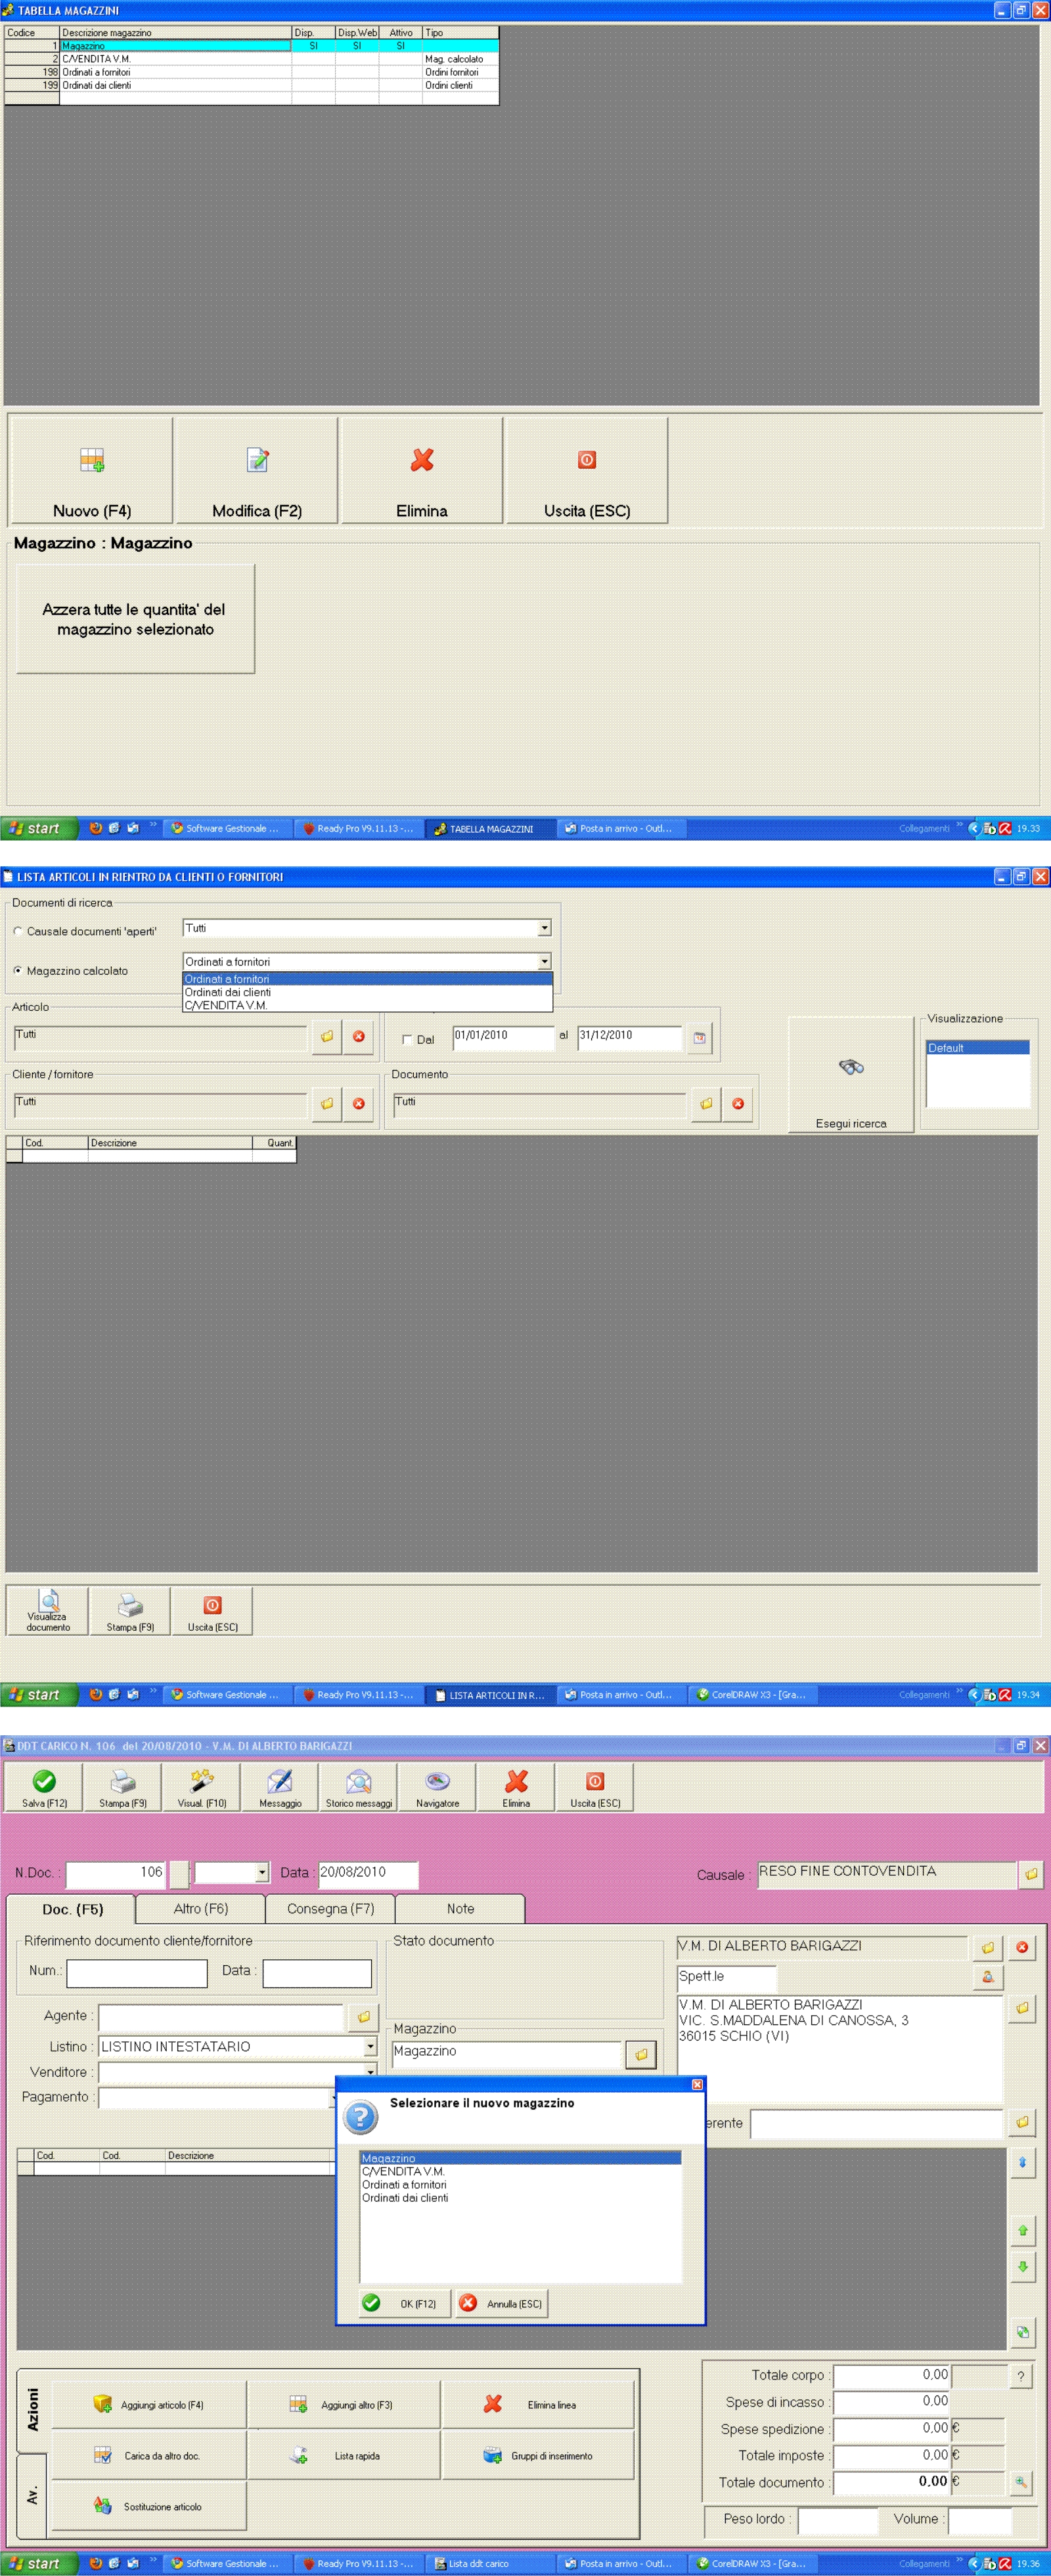This screenshot has height=2576, width=1051.
Task: Open folder lookup for Documento field
Action: 706,1103
